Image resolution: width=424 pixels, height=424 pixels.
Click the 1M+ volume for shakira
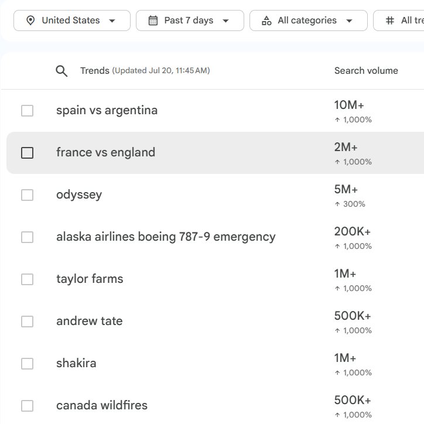(x=345, y=358)
